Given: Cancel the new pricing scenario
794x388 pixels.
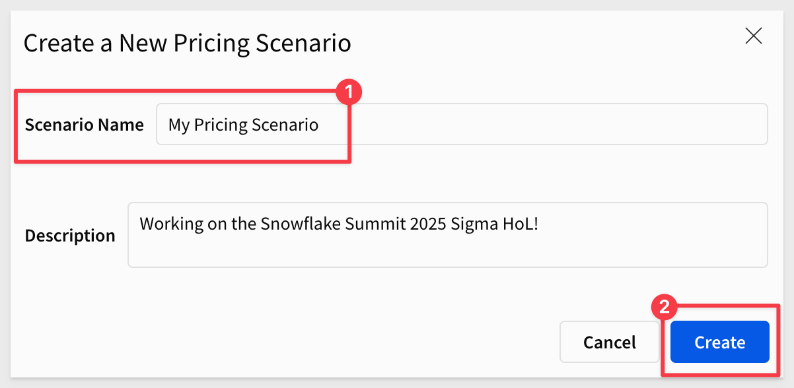Looking at the screenshot, I should 610,342.
